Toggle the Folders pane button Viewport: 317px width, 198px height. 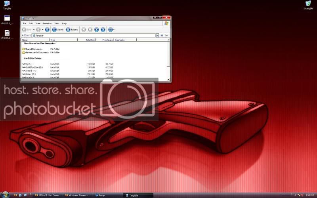tap(72, 30)
